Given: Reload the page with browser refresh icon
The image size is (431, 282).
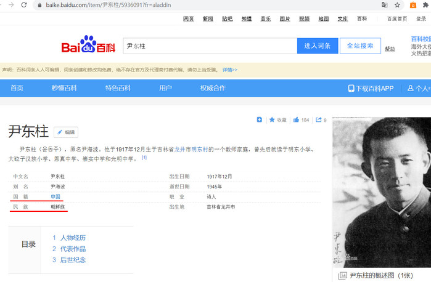Looking at the screenshot, I should (24, 5).
